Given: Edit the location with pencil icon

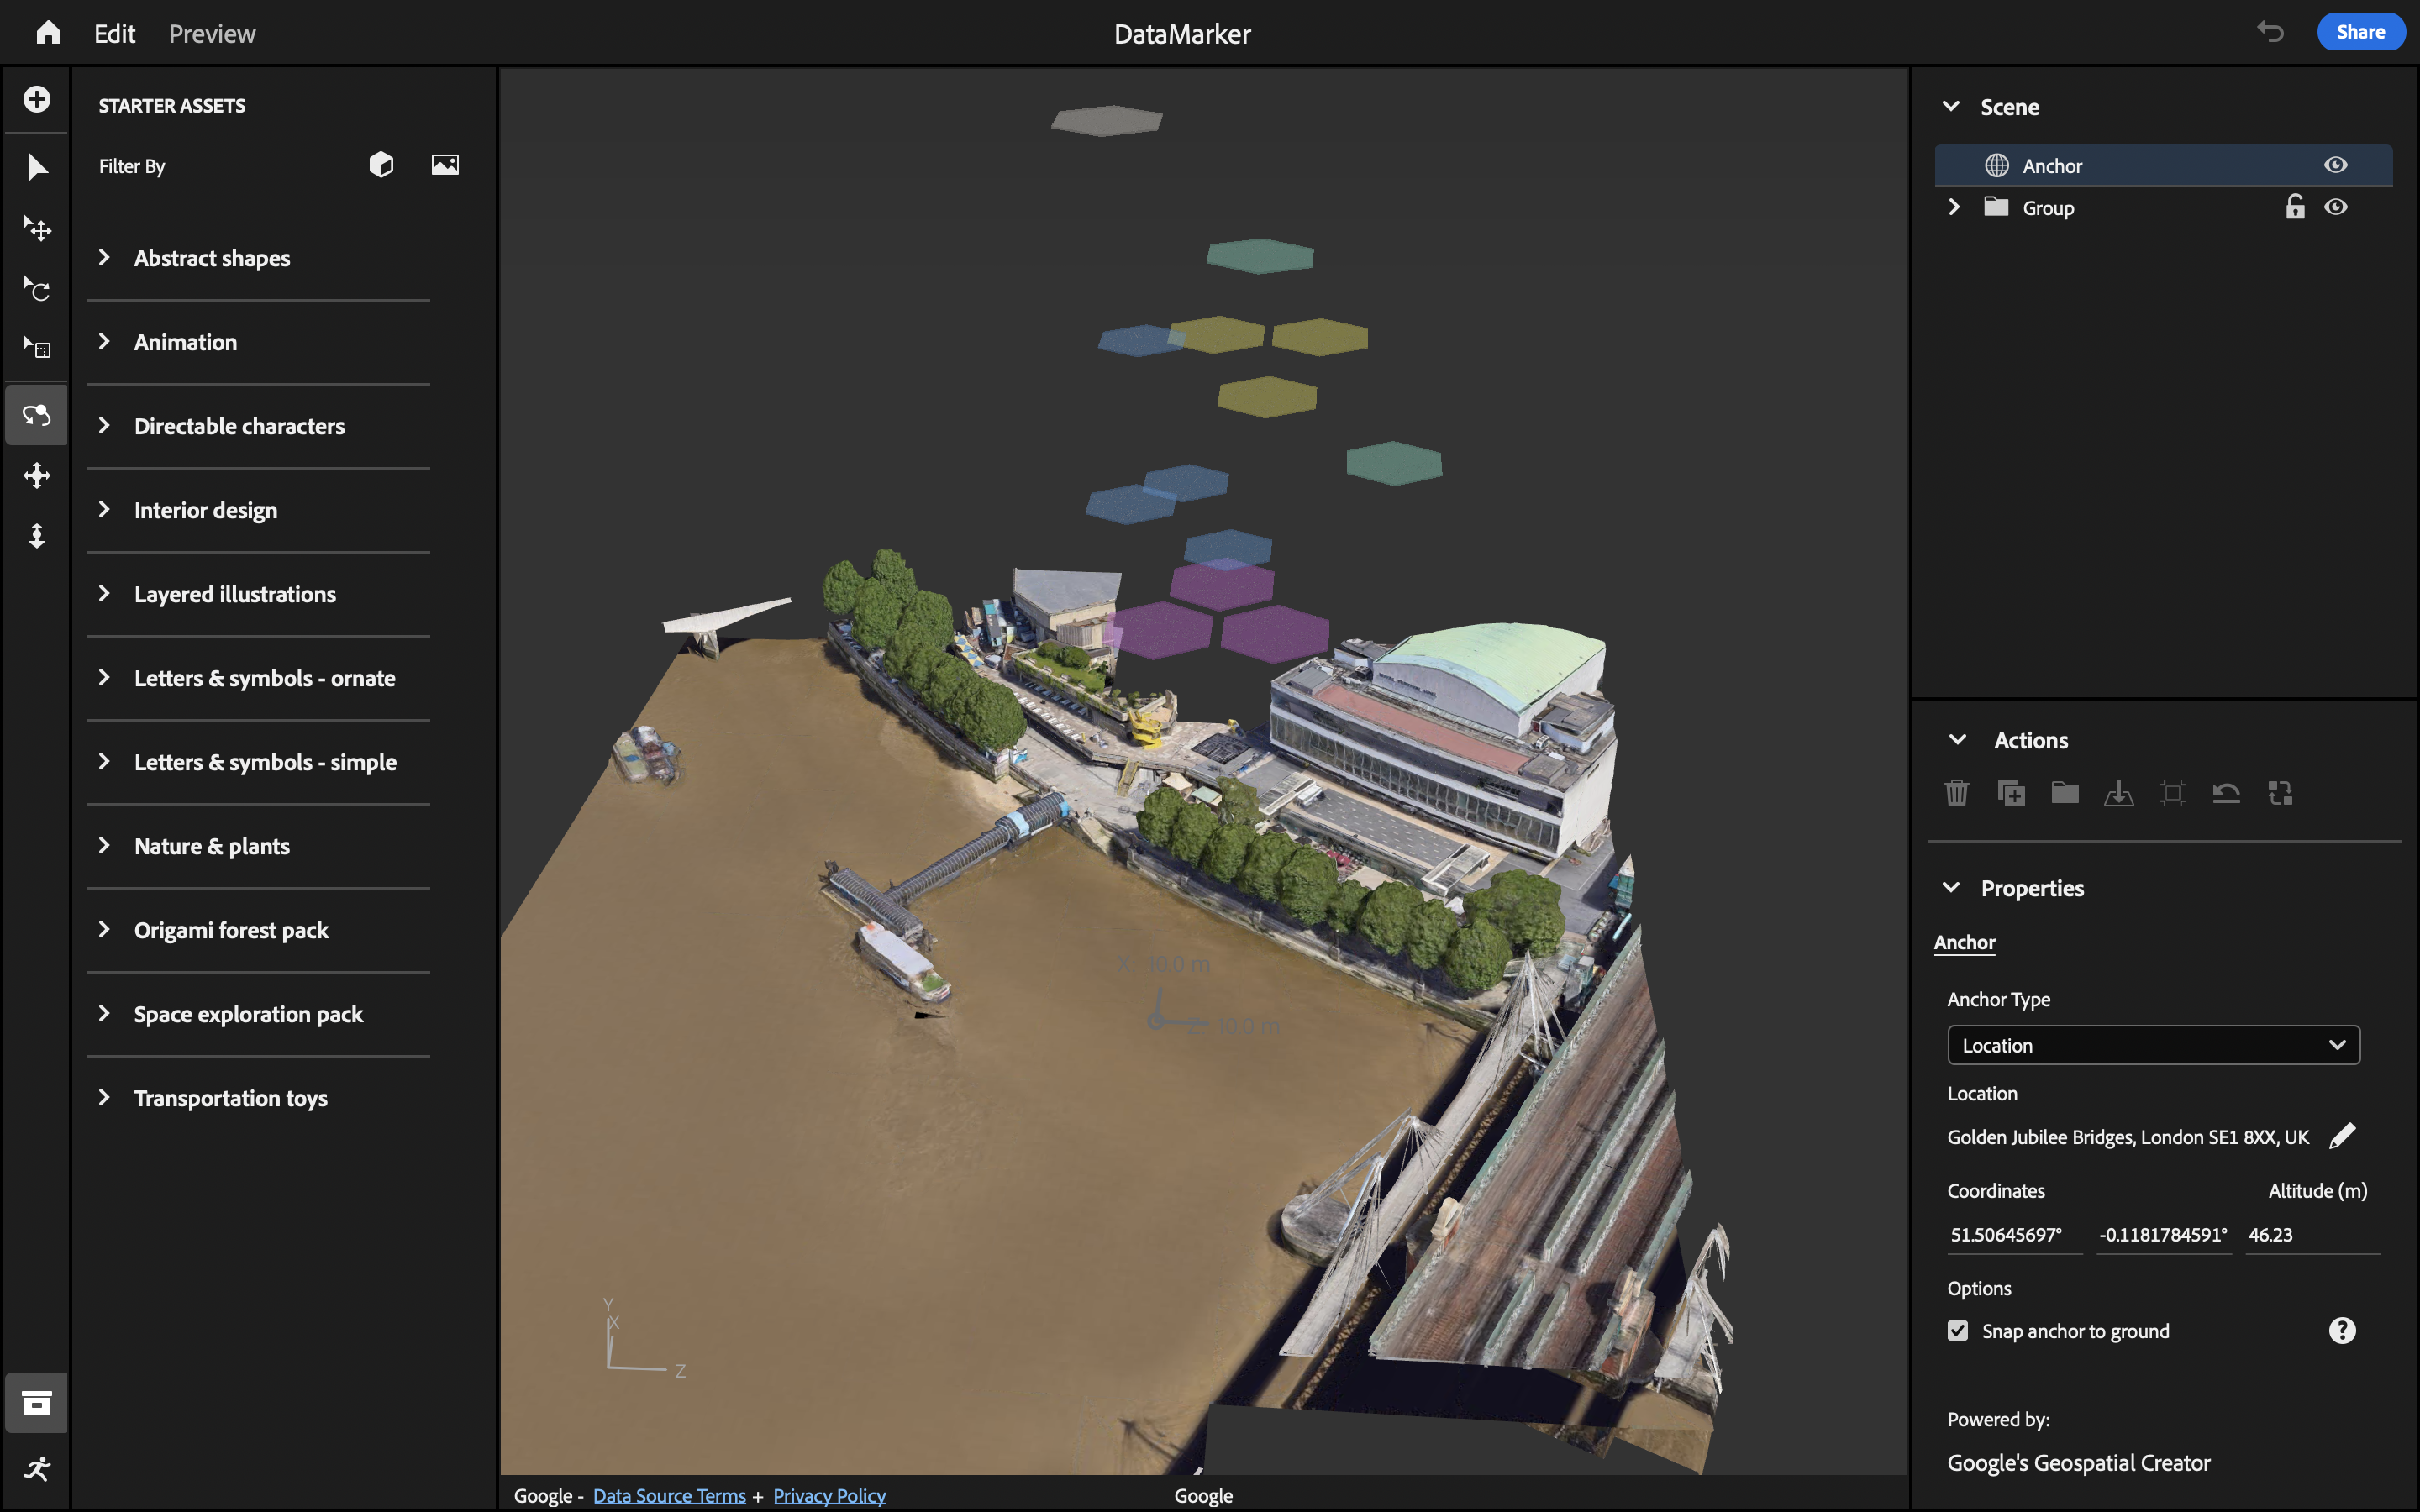Looking at the screenshot, I should coord(2342,1136).
